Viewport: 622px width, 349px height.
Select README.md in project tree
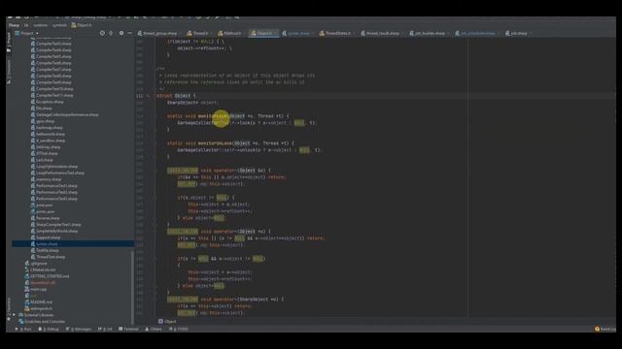point(41,301)
